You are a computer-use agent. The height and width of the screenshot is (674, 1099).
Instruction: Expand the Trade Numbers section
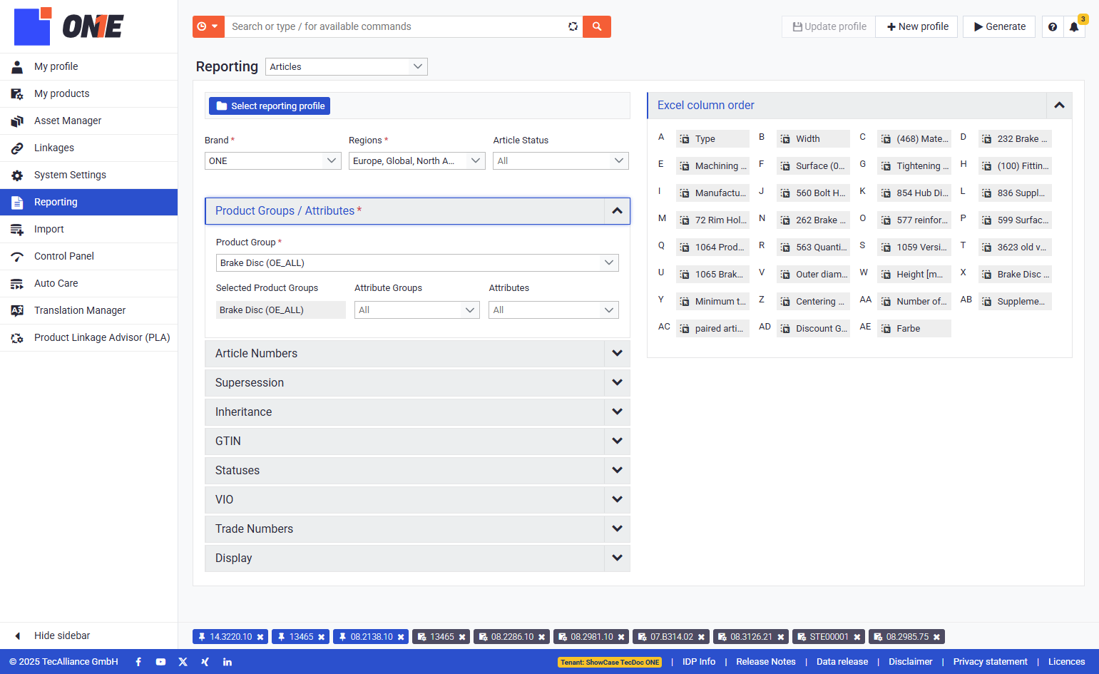tap(417, 529)
